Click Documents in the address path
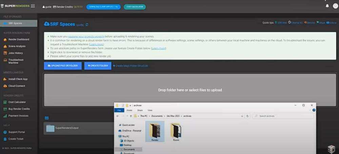This screenshot has width=339, height=154. [157, 116]
